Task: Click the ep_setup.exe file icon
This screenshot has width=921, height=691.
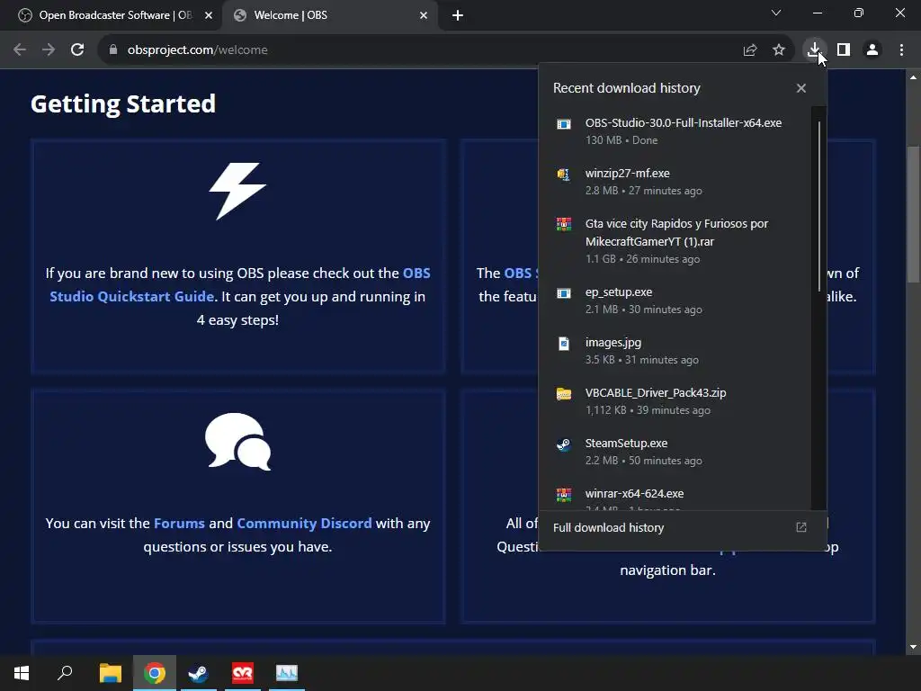Action: [563, 292]
